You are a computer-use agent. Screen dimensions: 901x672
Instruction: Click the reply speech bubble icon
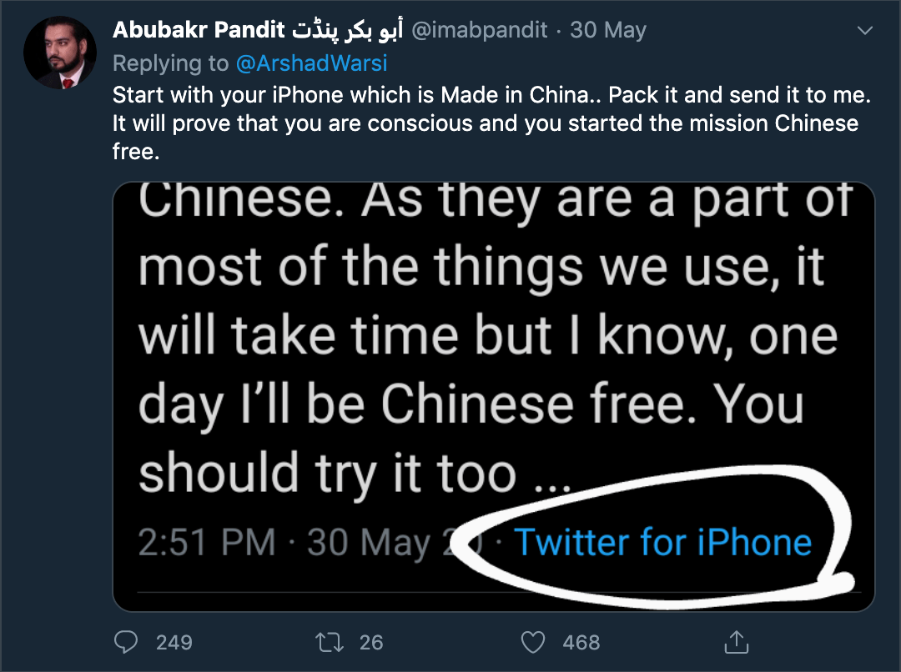(126, 641)
